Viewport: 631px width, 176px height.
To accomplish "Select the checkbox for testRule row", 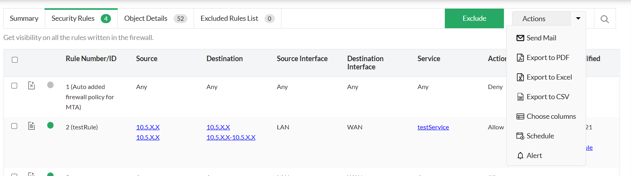I will (14, 126).
